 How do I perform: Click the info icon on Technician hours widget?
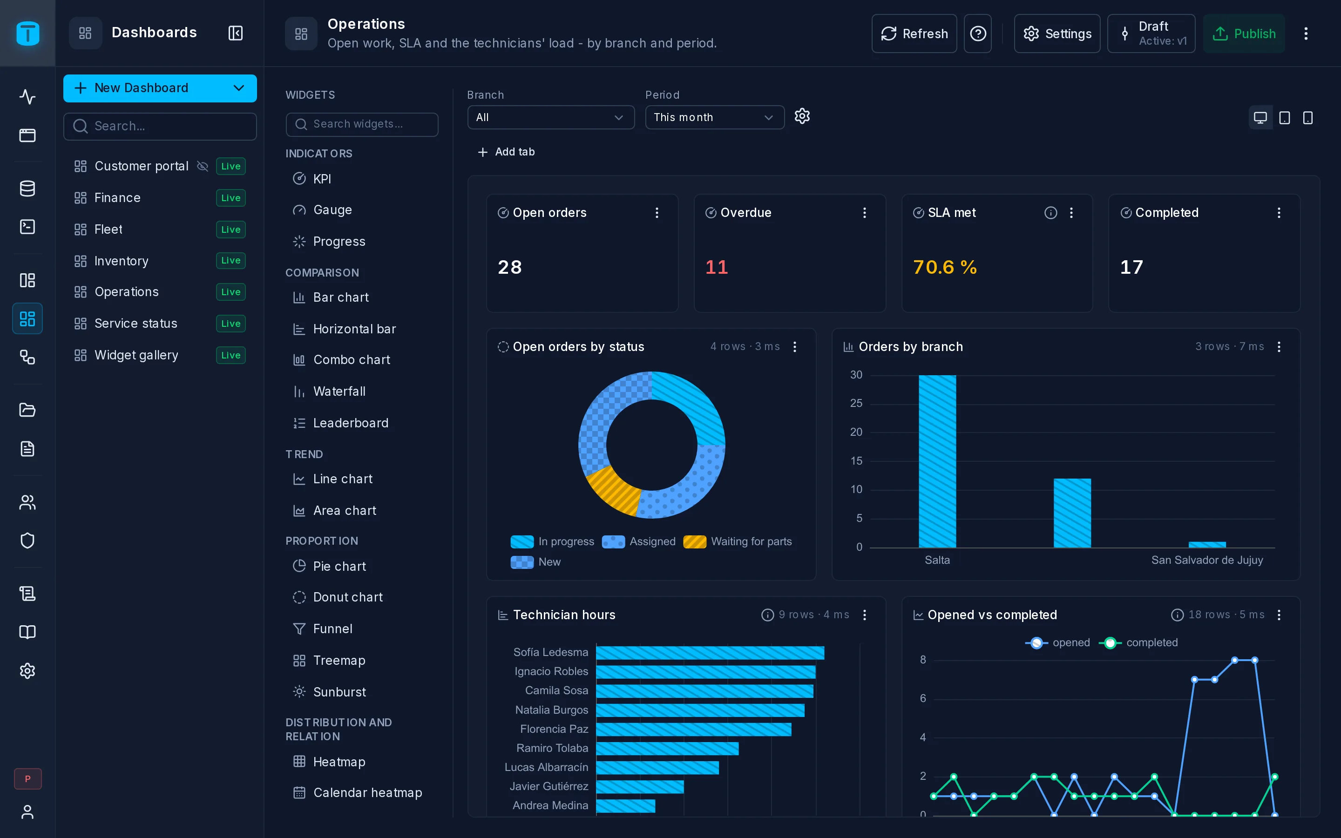click(x=767, y=615)
